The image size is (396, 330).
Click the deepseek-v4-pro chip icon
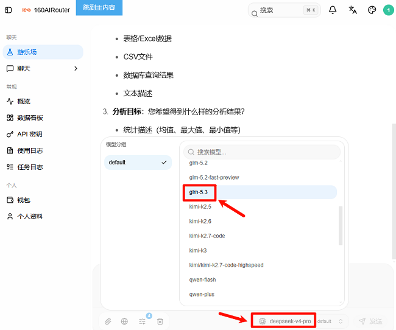(x=263, y=321)
